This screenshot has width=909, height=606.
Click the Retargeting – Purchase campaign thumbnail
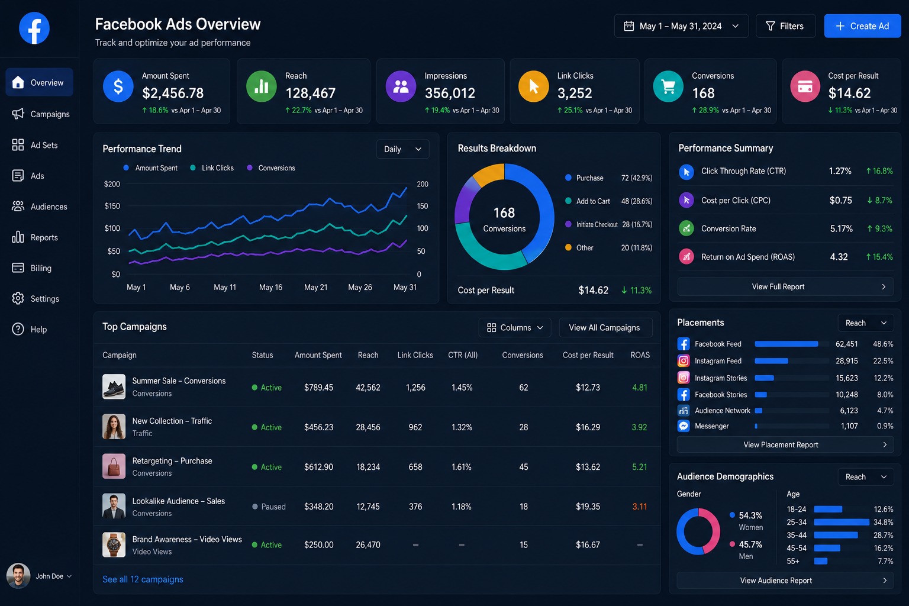pyautogui.click(x=114, y=466)
